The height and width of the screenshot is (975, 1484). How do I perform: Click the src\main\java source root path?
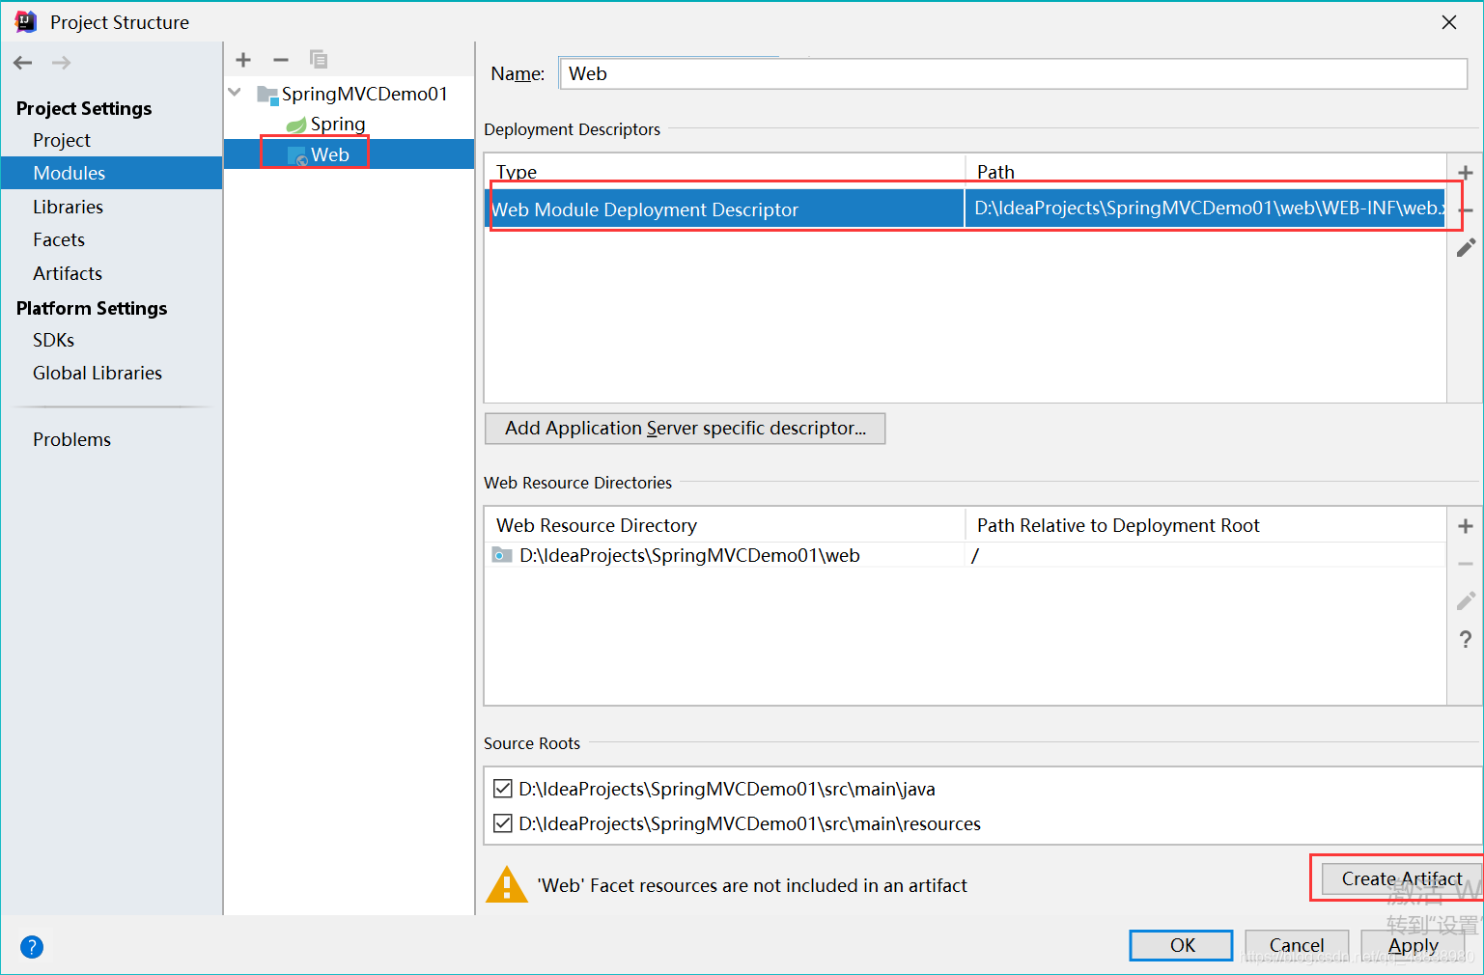[727, 789]
